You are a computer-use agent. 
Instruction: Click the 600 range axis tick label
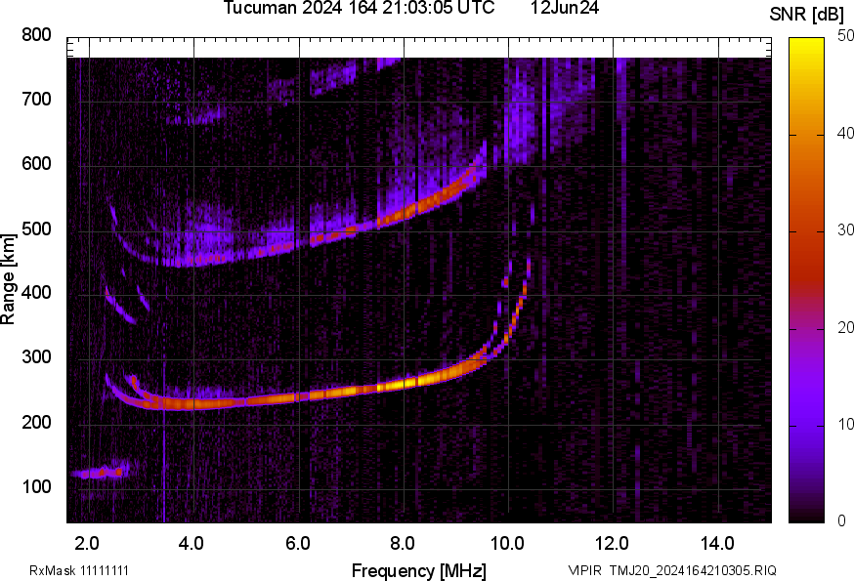tap(36, 163)
